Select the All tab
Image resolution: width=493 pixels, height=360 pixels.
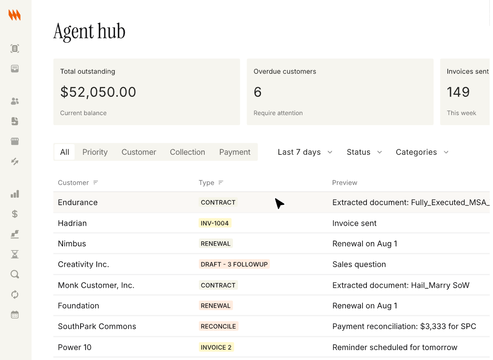click(65, 152)
